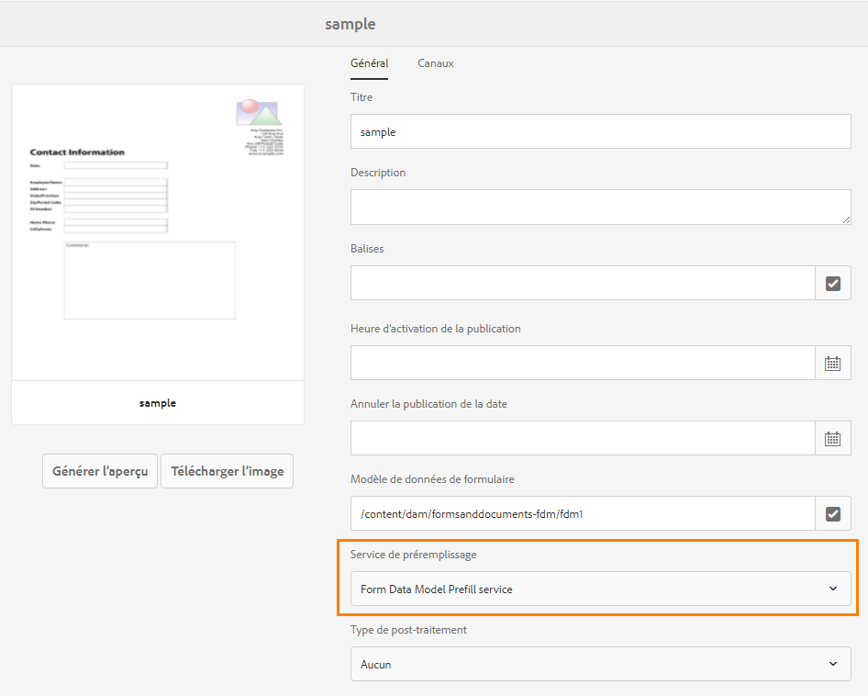868x696 pixels.
Task: Focus the Balises input field
Action: point(583,283)
